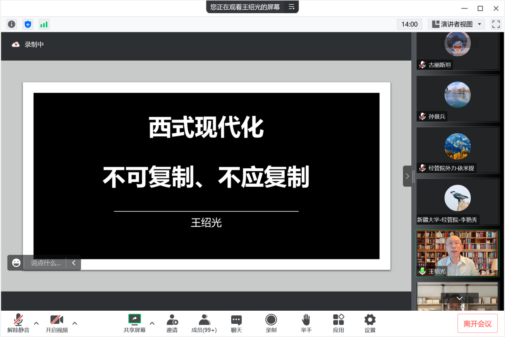Open screen share options arrow beside 共享屏幕
This screenshot has height=337, width=505.
pyautogui.click(x=151, y=324)
